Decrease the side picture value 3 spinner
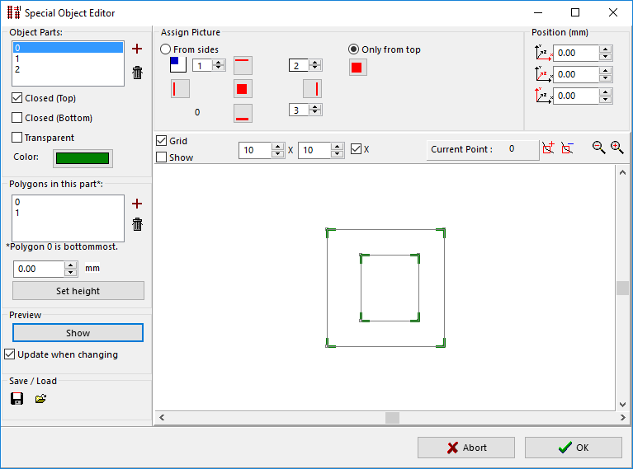Screen dimensions: 633x469 pos(315,113)
